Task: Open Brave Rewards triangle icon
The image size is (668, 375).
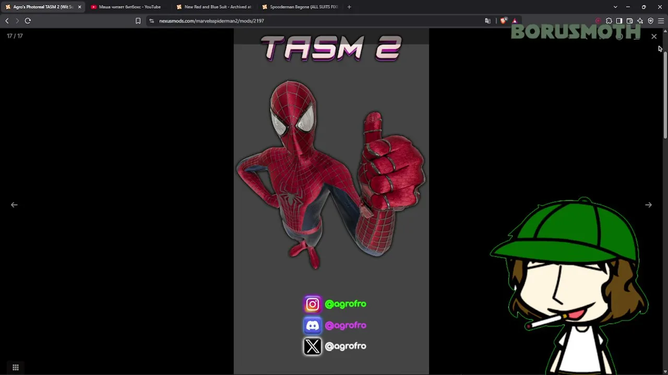Action: (x=515, y=21)
